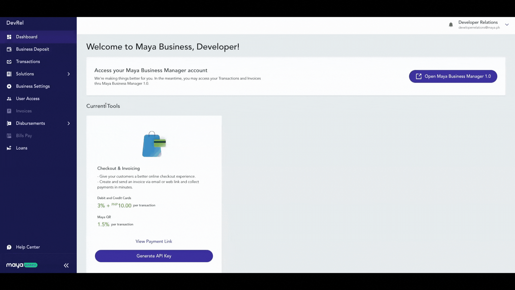Click Debit and Credit Cards label

pyautogui.click(x=114, y=198)
